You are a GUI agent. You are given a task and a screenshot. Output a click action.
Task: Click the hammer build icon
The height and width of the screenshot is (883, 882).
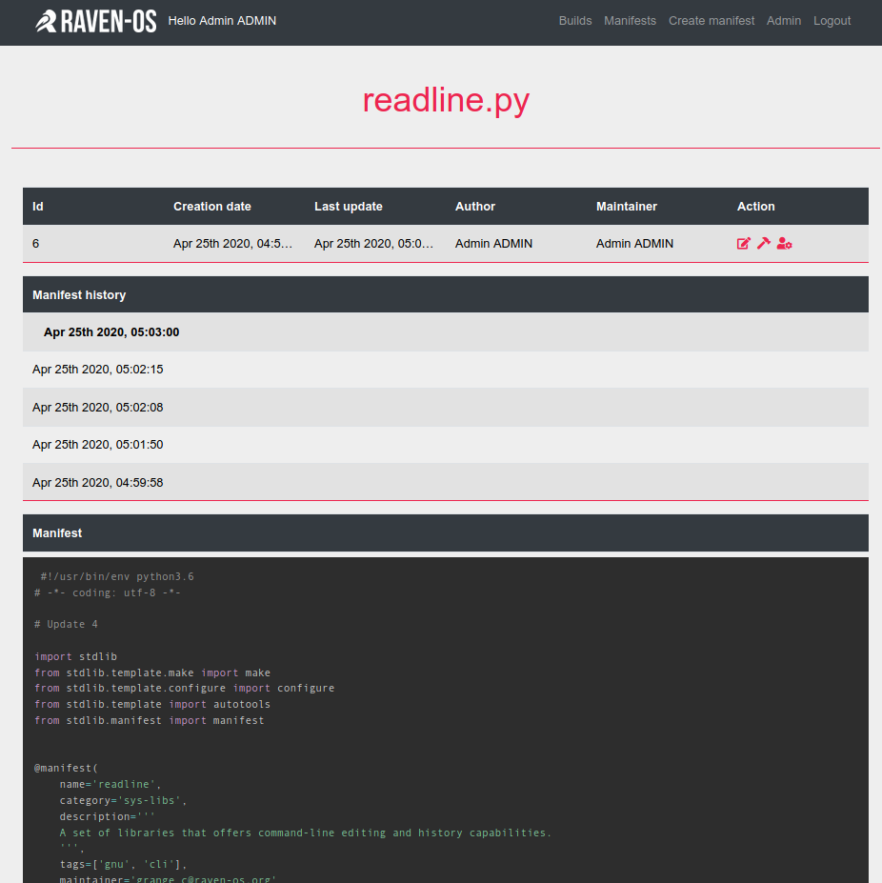[764, 244]
